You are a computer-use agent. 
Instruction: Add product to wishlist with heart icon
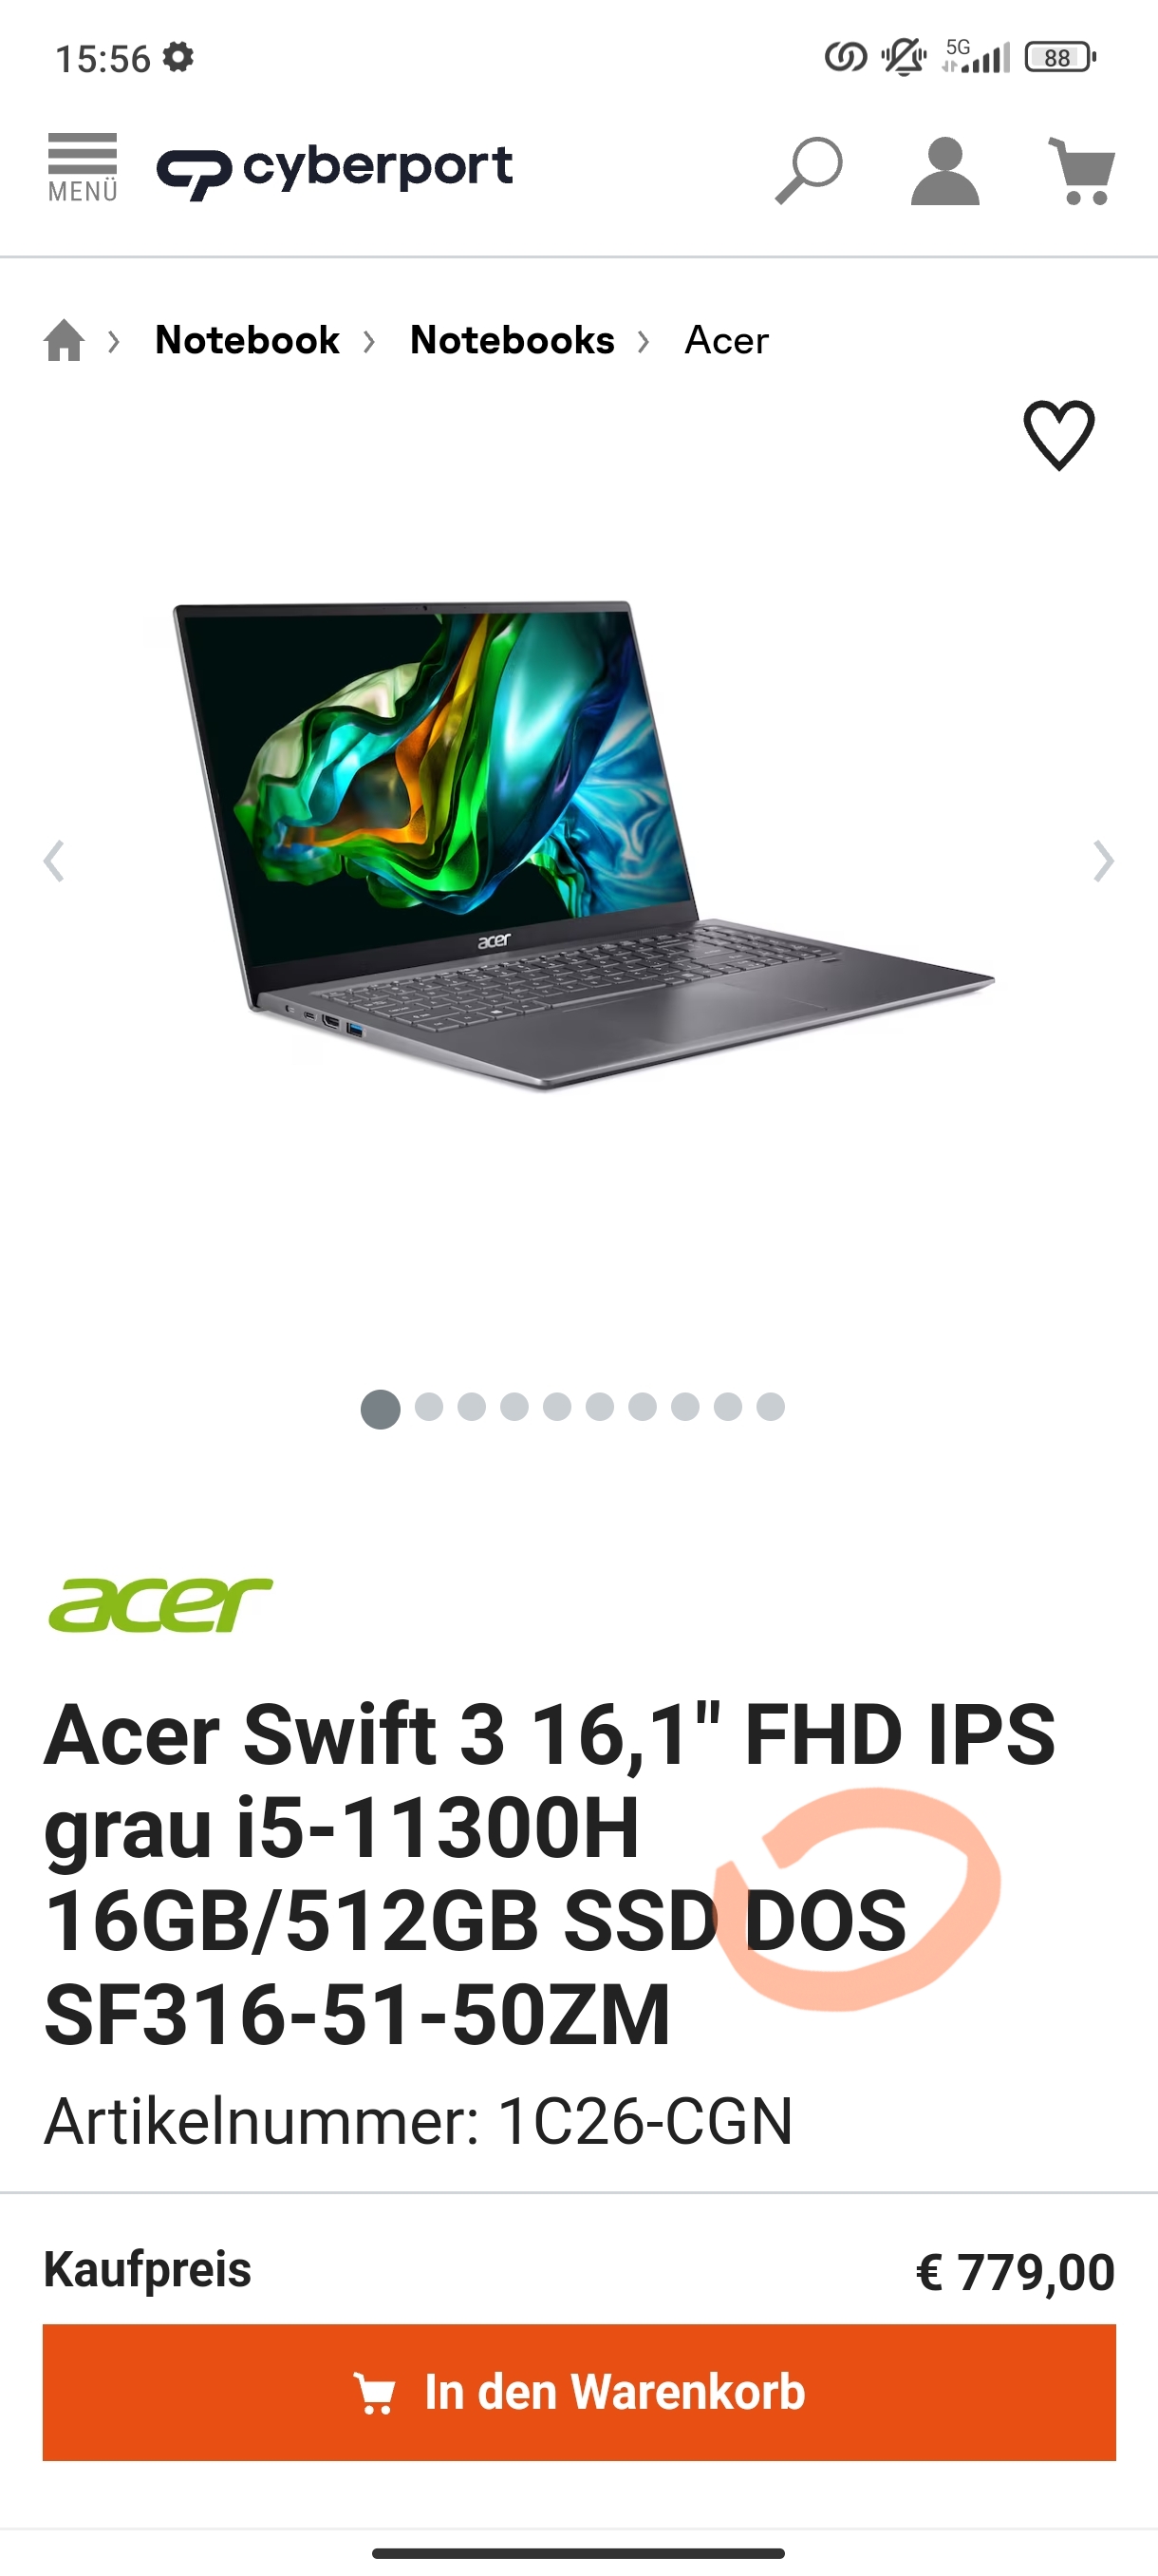click(1059, 435)
